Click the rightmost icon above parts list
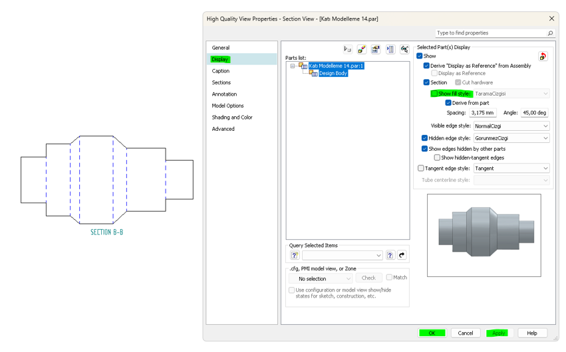Screen dimensions: 566x352 click(404, 49)
